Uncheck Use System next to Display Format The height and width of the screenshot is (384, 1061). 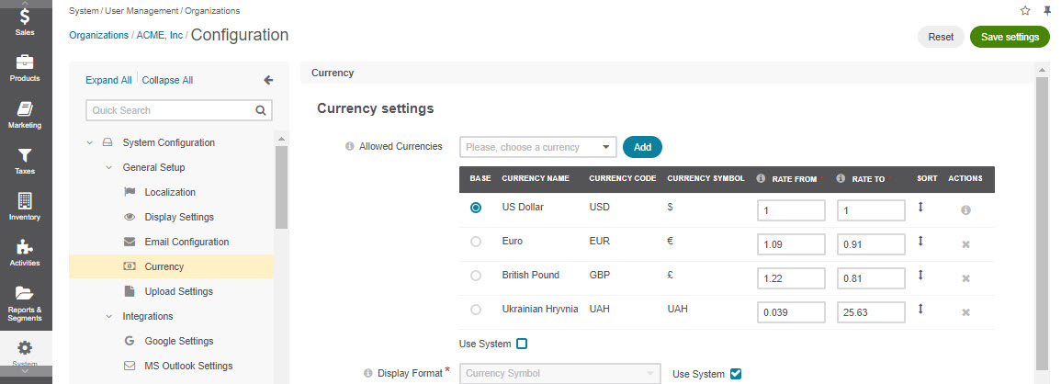point(736,374)
